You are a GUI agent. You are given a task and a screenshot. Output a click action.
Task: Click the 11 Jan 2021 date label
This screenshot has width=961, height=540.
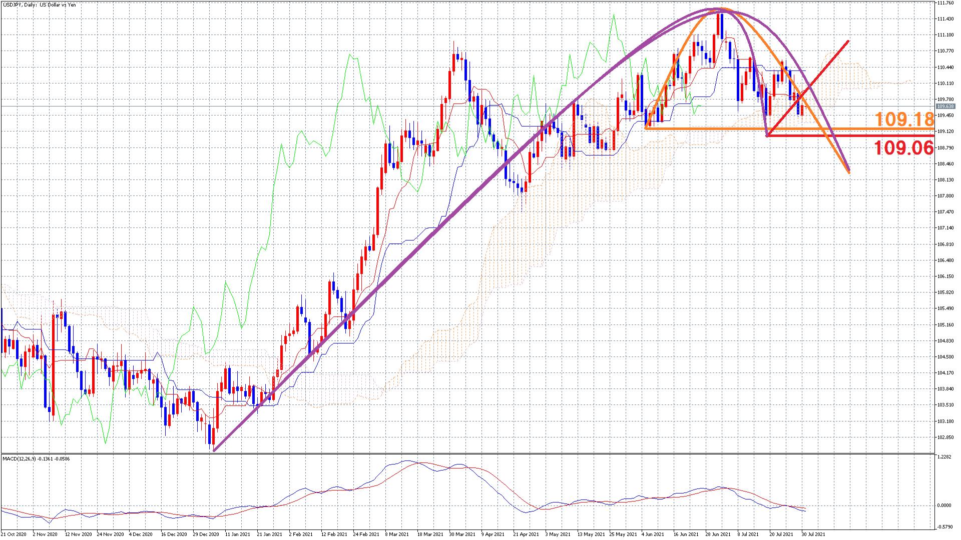tap(237, 534)
